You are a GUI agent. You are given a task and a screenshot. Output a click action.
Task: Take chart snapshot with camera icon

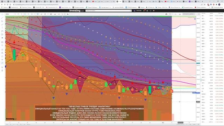point(166,14)
